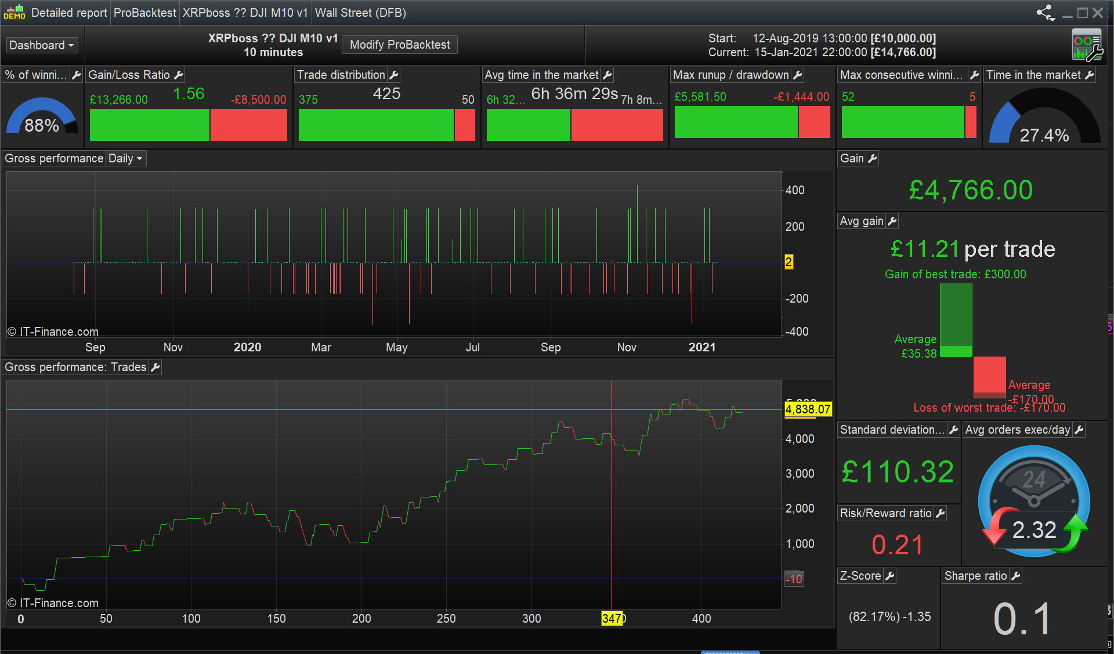This screenshot has height=654, width=1114.
Task: Click the red vertical marker at trade 347
Action: point(612,493)
